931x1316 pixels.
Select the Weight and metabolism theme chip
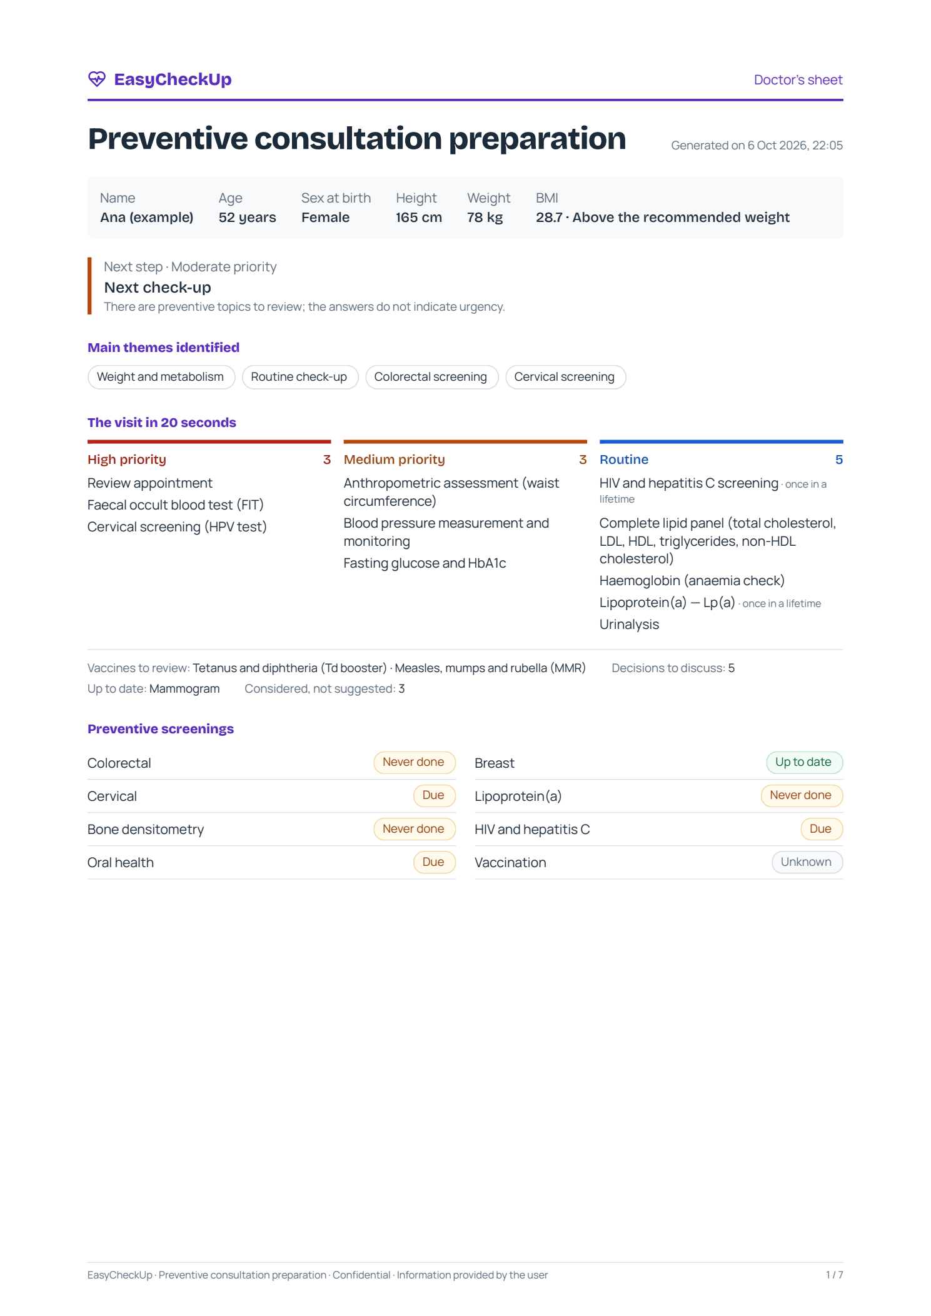click(x=161, y=377)
